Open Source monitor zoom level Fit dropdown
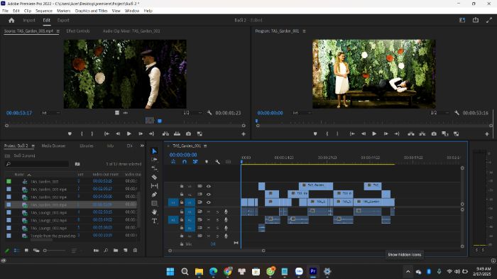Image resolution: width=497 pixels, height=279 pixels. pos(50,113)
